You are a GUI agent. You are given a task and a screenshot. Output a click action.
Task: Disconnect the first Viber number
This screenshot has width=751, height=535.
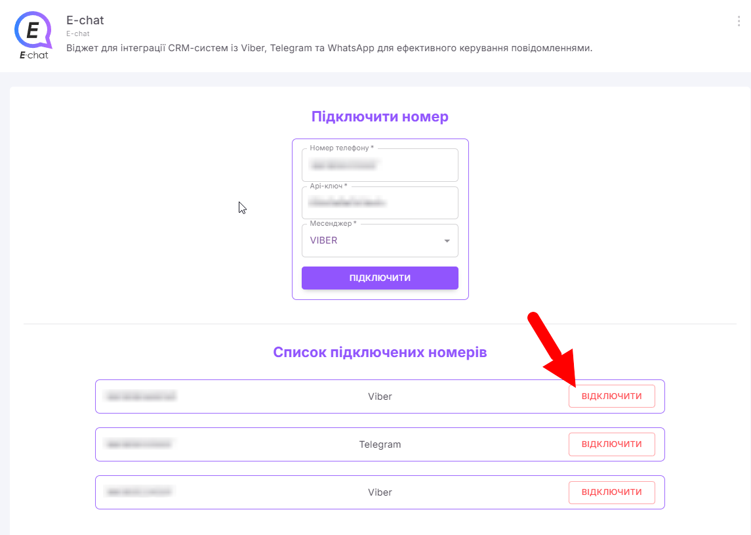coord(612,396)
